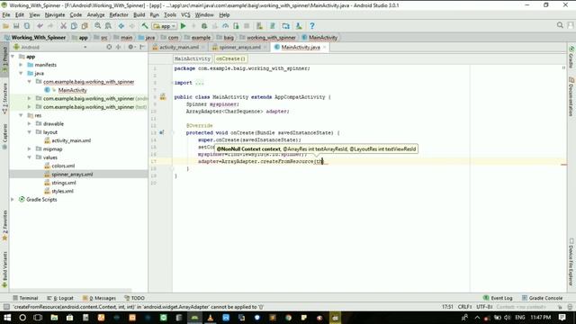Click the Project Structure toolbar icon
Screen dimensions: 576x324
tap(286, 26)
